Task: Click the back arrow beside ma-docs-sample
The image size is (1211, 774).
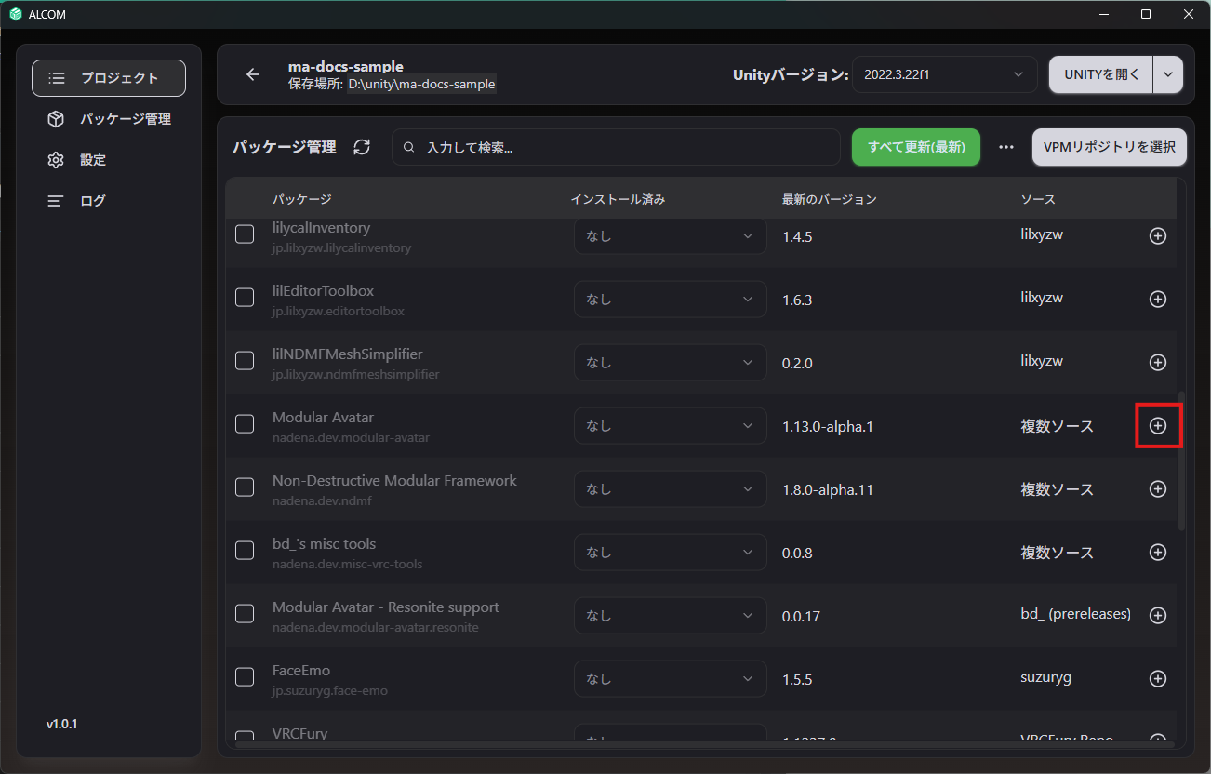Action: tap(253, 74)
